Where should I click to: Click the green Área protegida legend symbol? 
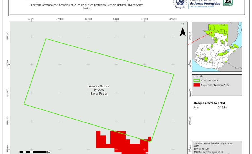pos(197,80)
